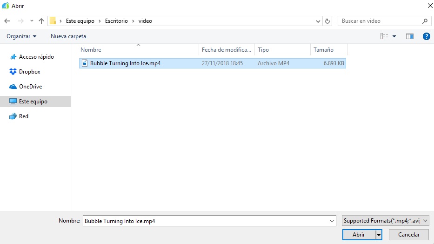Create a new folder with Nueva carpeta
This screenshot has height=244, width=434.
pos(68,36)
